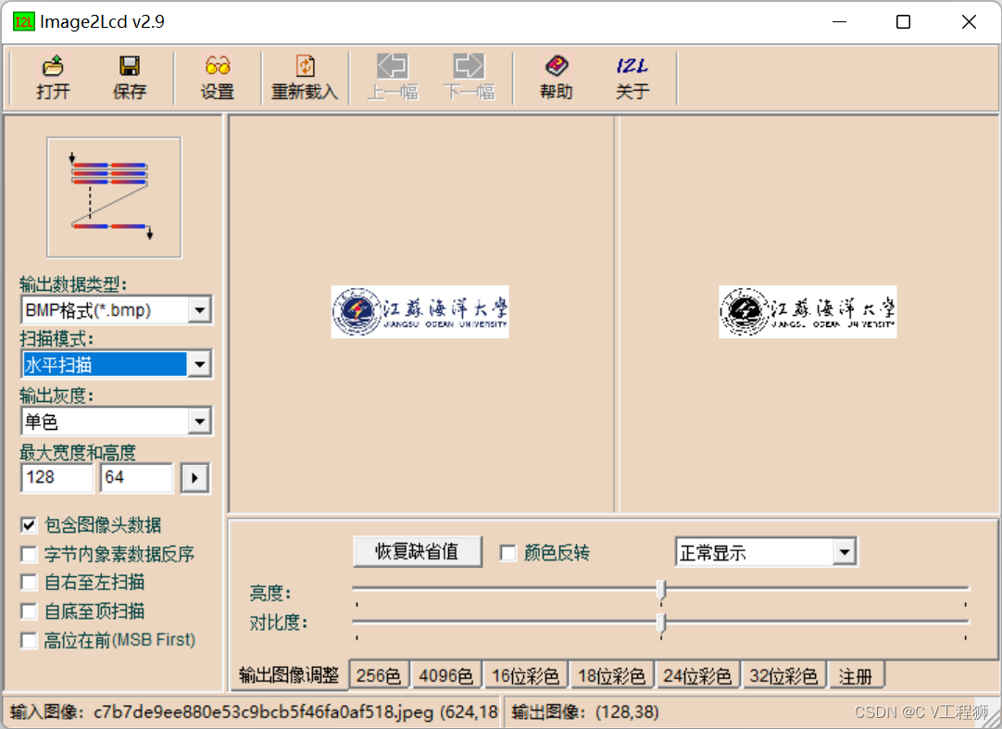The height and width of the screenshot is (729, 1002).
Task: Switch to the 256色 tab
Action: click(379, 676)
